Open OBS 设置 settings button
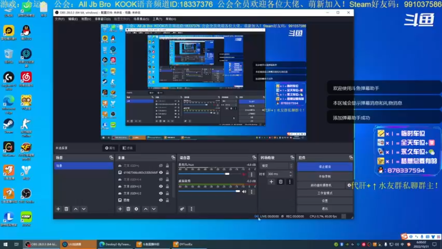442x249 pixels. coord(325,201)
